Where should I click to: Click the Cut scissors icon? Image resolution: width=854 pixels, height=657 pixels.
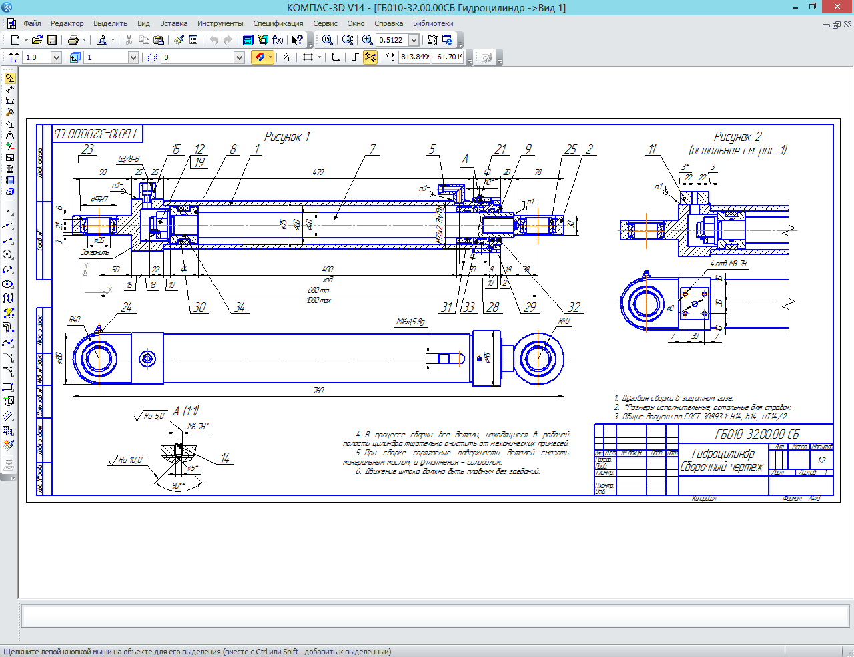(x=129, y=40)
